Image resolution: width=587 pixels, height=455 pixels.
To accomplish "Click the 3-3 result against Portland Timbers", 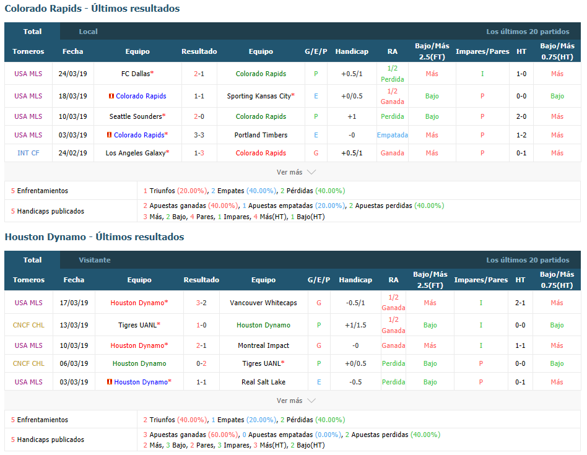I will click(x=199, y=135).
